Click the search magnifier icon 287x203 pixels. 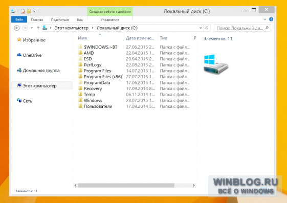(x=267, y=28)
